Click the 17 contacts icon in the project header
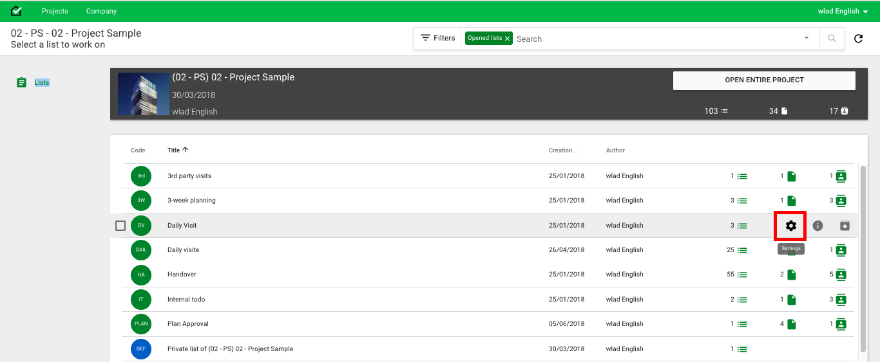 tap(845, 111)
